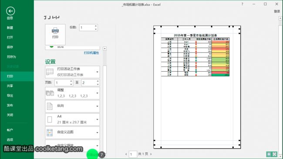Open 共享 Share in the sidebar
Screen dimensions: 283x159
10,86
